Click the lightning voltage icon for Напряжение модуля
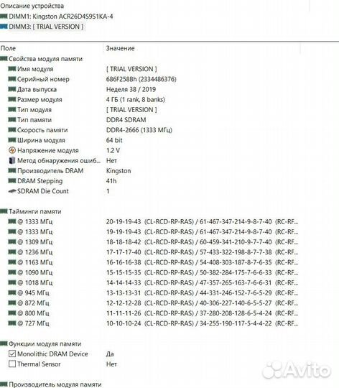The height and width of the screenshot is (388, 339). (12, 150)
